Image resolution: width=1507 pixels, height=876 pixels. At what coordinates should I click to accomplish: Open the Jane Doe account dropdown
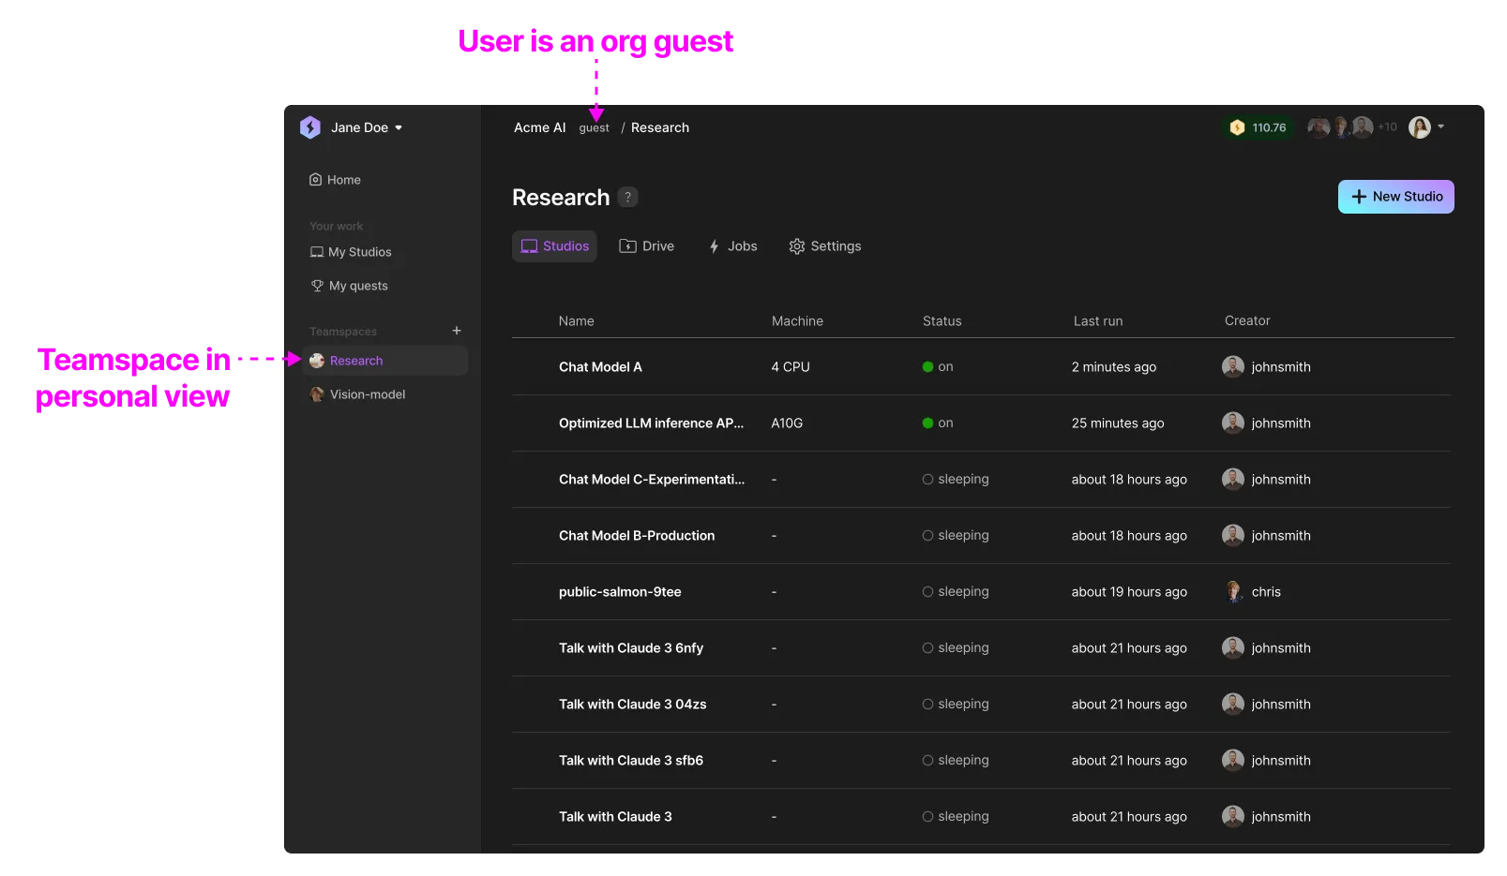[367, 127]
